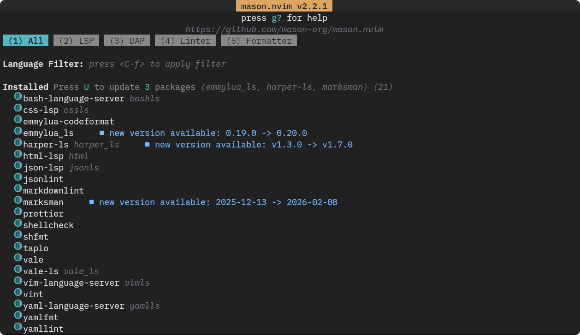Click the installed icon next to prettier
This screenshot has height=335, width=580.
18,212
